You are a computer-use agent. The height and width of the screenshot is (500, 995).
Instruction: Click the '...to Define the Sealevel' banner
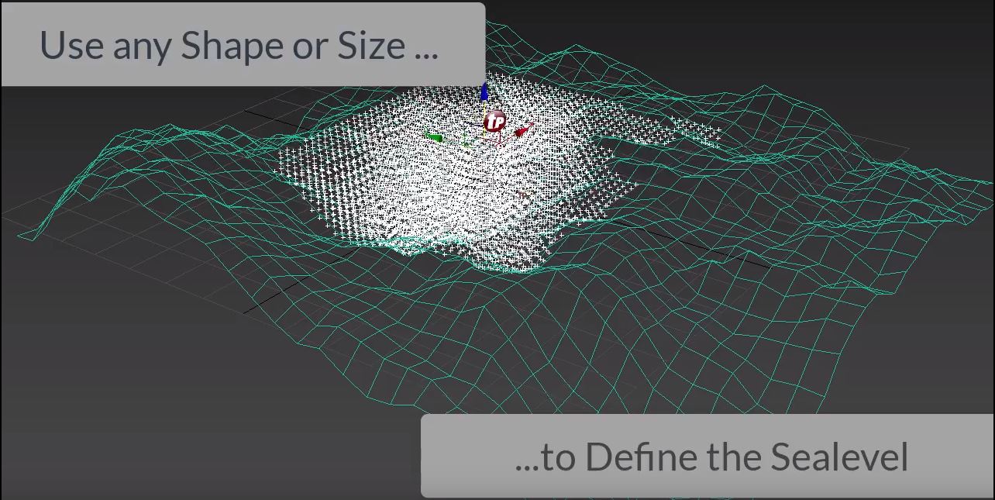pos(707,456)
